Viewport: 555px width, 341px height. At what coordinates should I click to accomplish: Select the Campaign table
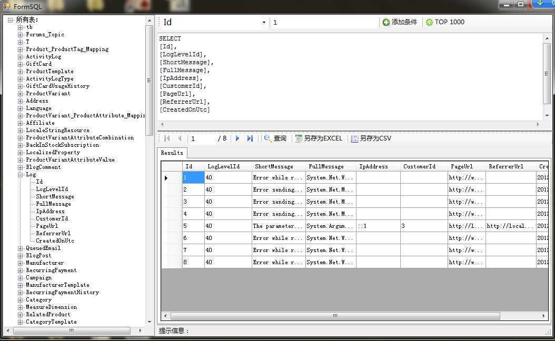click(x=38, y=278)
